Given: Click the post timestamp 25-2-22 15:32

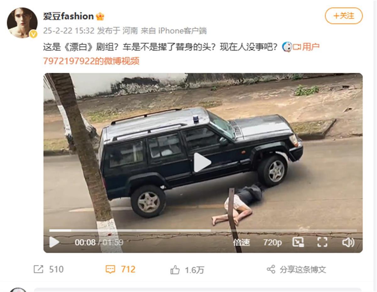Looking at the screenshot, I should click(68, 31).
